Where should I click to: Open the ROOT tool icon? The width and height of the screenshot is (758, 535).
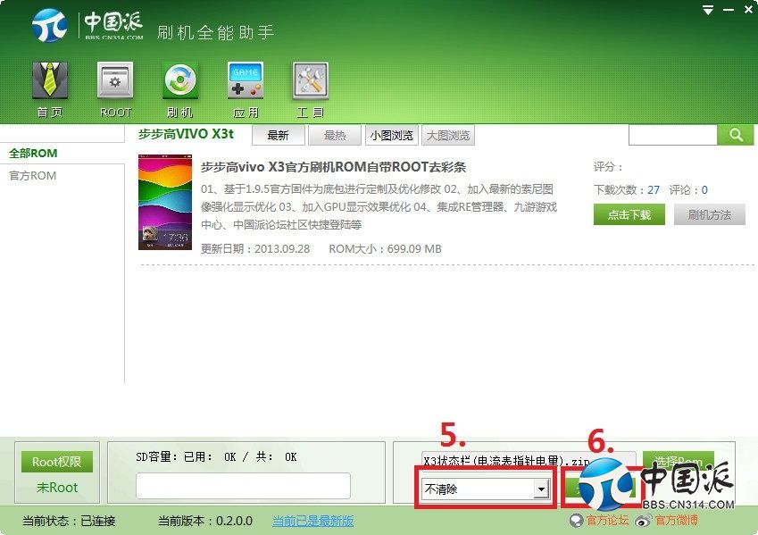(x=115, y=90)
